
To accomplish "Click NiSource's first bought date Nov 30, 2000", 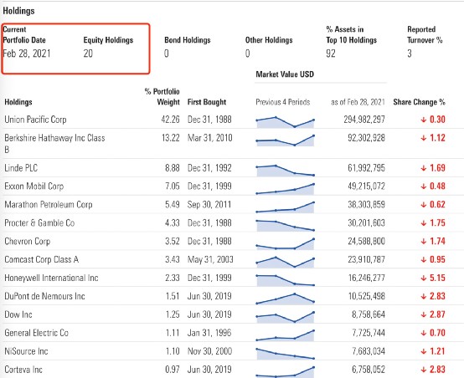I will (210, 351).
